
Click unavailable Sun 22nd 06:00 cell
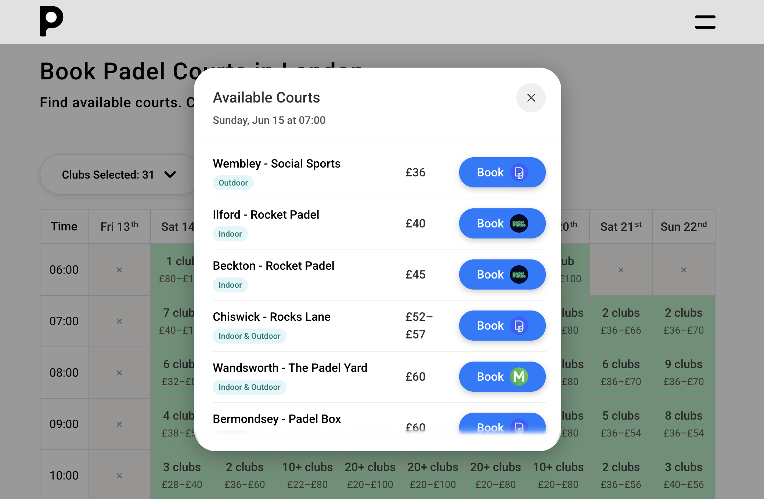coord(684,270)
